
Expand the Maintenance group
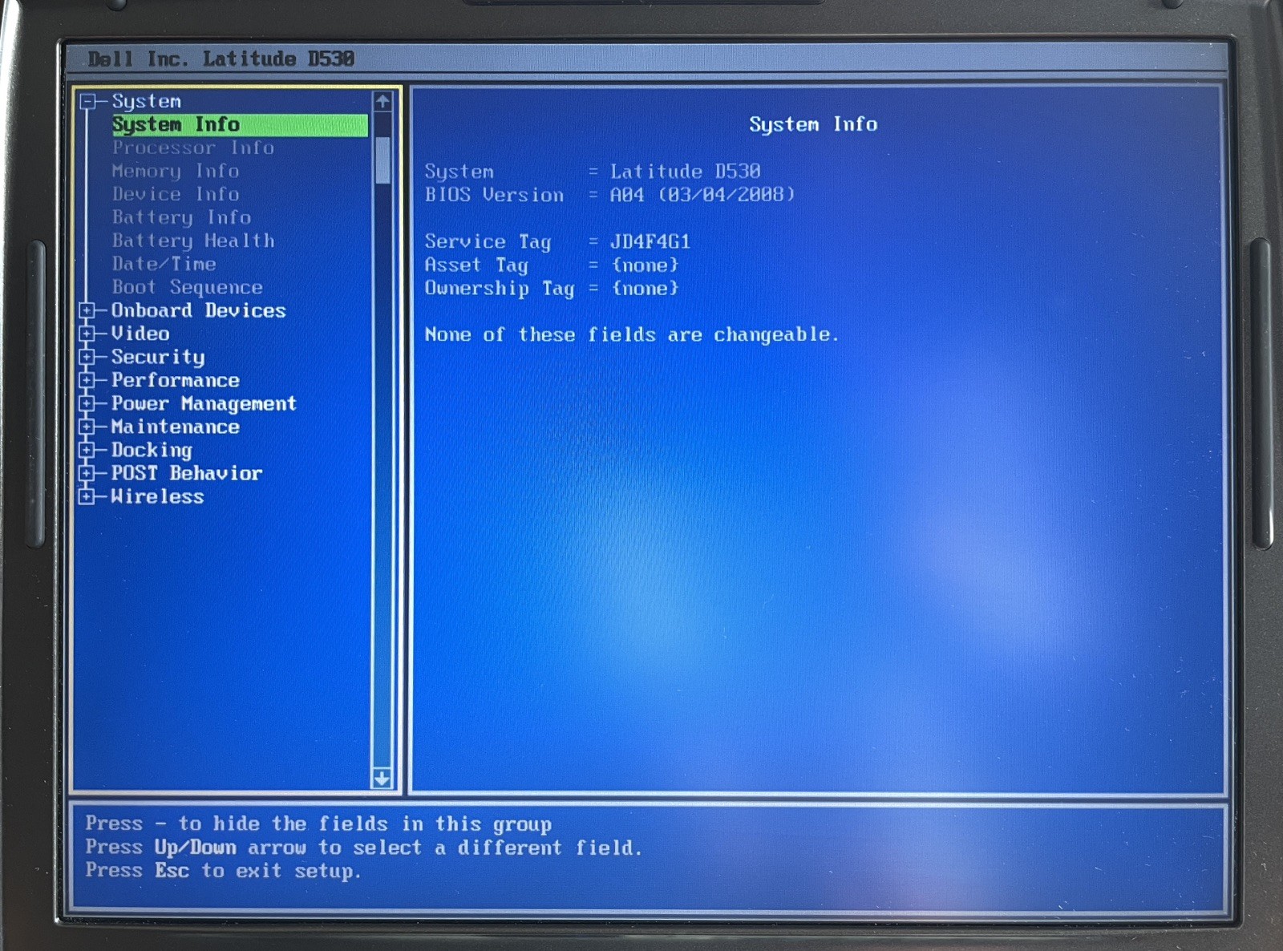tap(87, 427)
